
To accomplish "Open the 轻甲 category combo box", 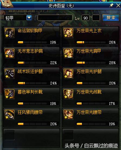I will (x=18, y=18).
